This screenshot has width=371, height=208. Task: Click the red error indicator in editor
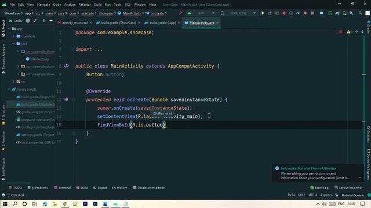(341, 32)
